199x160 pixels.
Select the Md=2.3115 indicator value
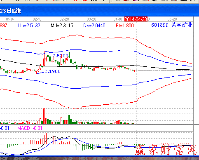tap(62, 26)
